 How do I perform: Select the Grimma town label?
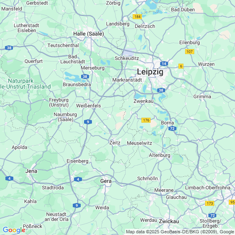point(202,96)
